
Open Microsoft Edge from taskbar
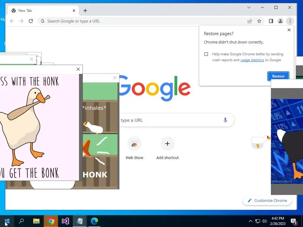pos(94,221)
